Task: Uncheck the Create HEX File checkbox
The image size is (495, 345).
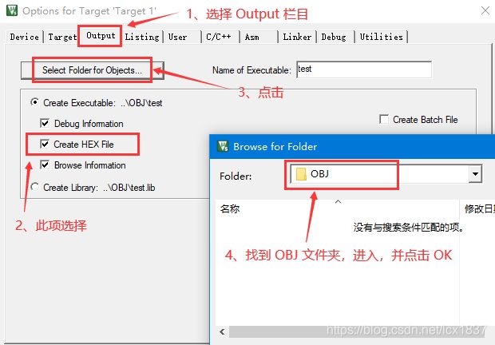Action: 45,145
